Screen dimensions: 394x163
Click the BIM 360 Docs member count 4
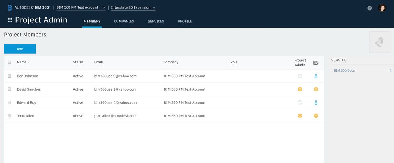click(390, 71)
